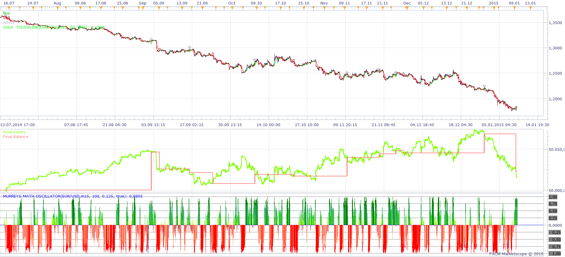Click the 1,2000 price axis label
Viewport: 565px width, 257px height.
(x=555, y=99)
